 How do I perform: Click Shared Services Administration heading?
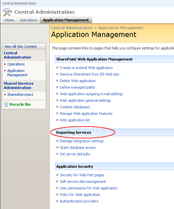[x=19, y=85]
